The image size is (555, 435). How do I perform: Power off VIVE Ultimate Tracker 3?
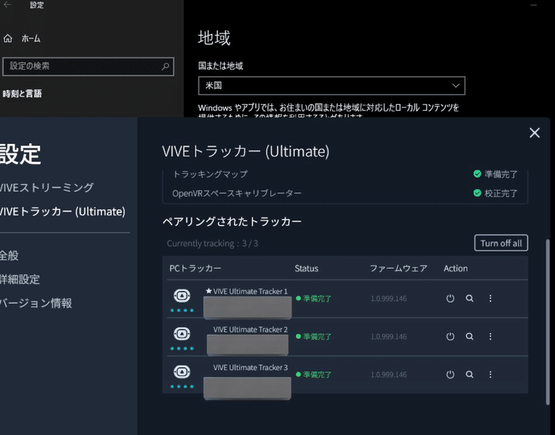point(450,375)
